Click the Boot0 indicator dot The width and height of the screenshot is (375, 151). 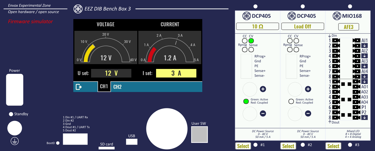(x=57, y=143)
